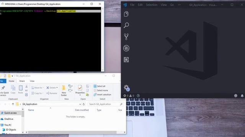The height and width of the screenshot is (137, 245).
Task: Switch to the Home tab in File Explorer
Action: (x=11, y=81)
